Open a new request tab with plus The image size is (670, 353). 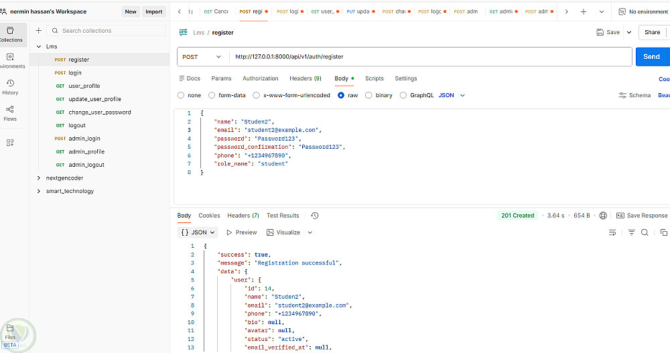pos(584,11)
